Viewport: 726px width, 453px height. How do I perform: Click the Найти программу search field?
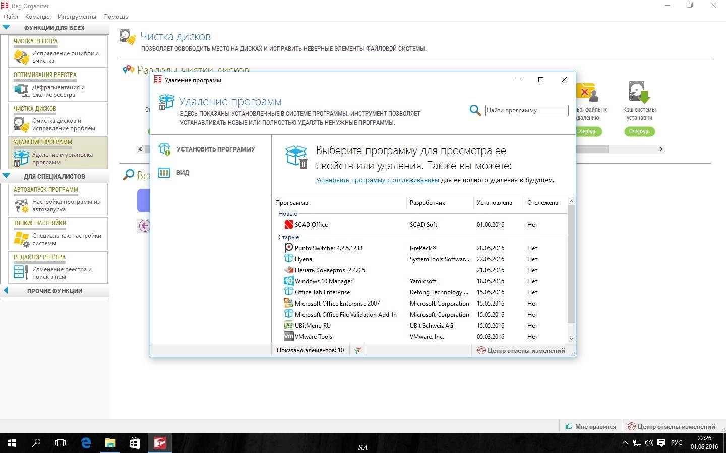point(526,110)
